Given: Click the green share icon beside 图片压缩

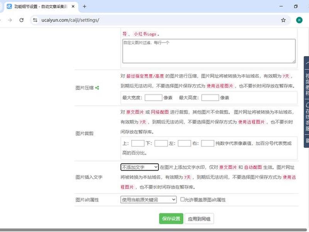Looking at the screenshot, I should pos(97,88).
